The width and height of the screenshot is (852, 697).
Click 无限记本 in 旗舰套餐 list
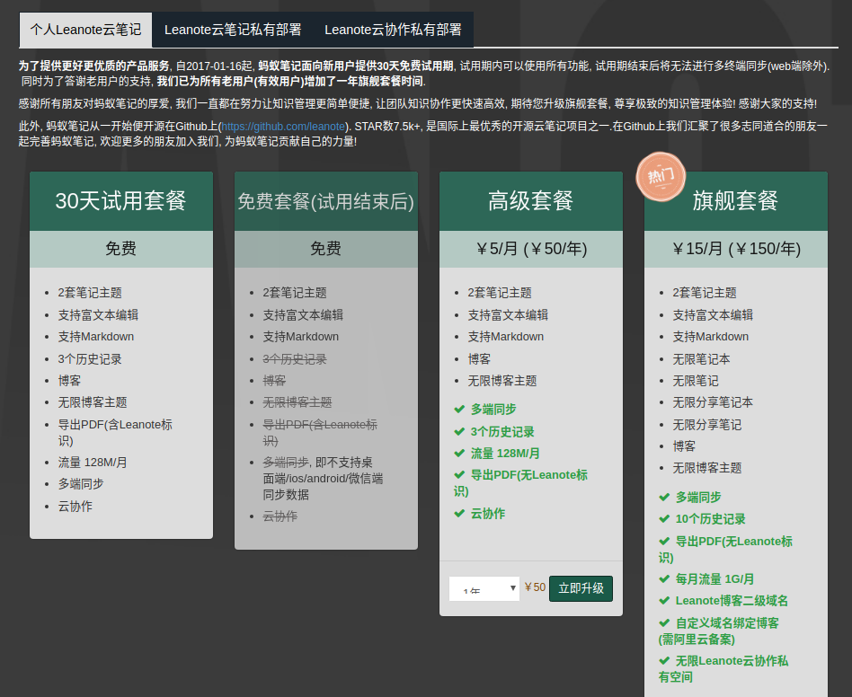click(x=701, y=358)
